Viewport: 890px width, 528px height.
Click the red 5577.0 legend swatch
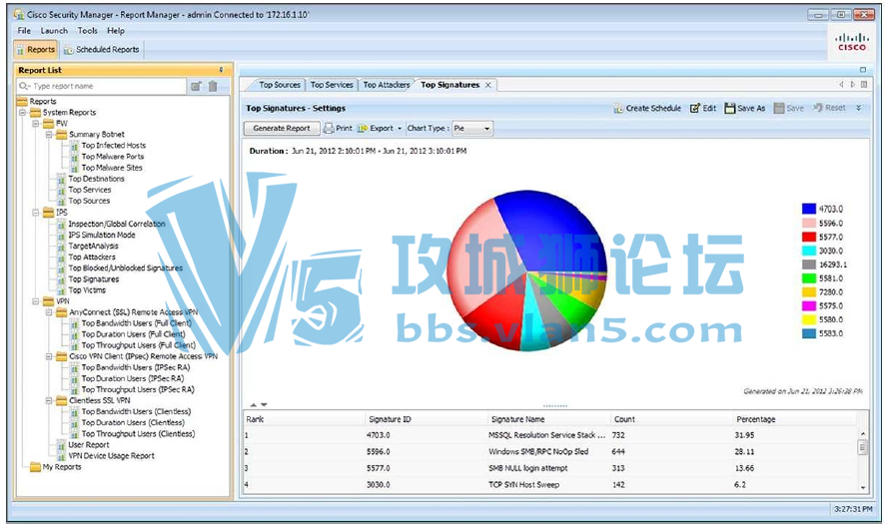pyautogui.click(x=809, y=238)
